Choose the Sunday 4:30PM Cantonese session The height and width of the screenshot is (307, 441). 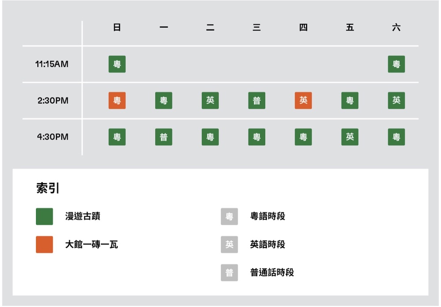[117, 137]
